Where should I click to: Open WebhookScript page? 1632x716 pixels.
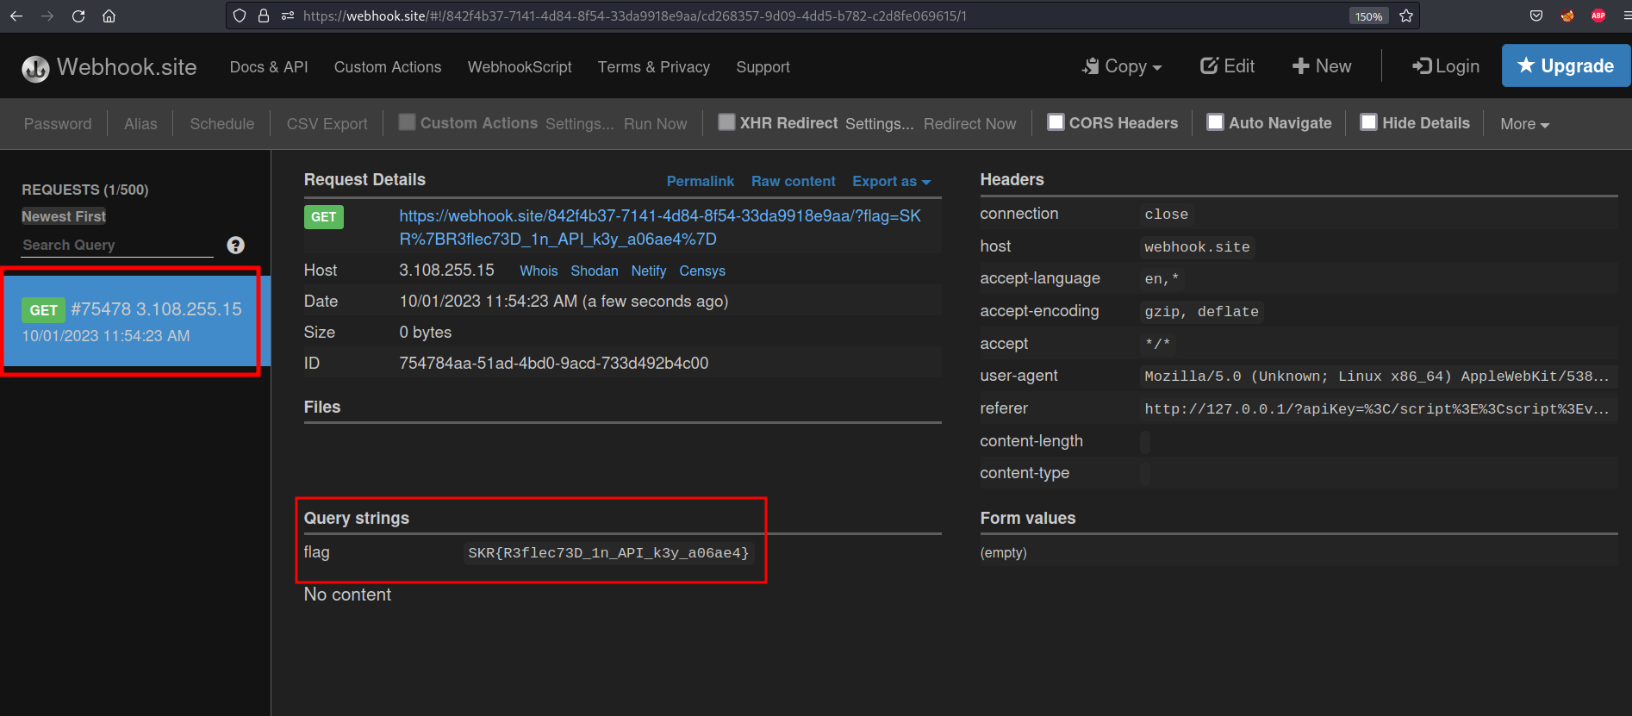point(520,67)
